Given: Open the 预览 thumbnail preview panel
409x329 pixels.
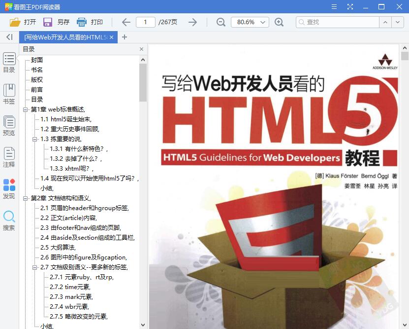Looking at the screenshot, I should [x=8, y=123].
